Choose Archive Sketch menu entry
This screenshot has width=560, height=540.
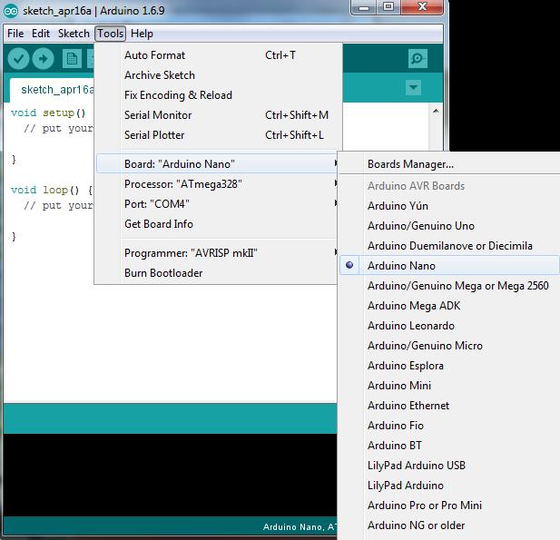pos(217,75)
